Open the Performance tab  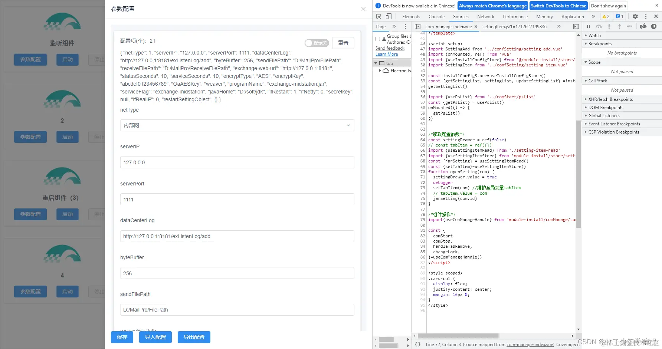point(515,17)
